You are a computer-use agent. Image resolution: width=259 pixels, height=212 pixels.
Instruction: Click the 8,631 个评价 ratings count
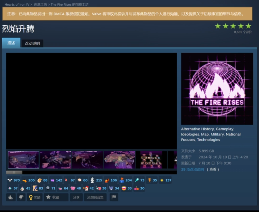(243, 32)
